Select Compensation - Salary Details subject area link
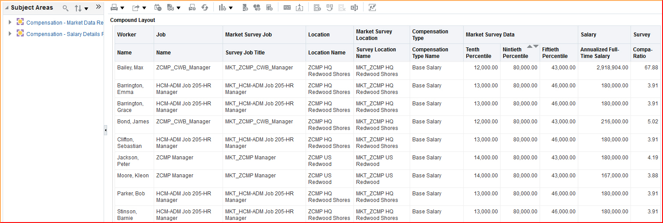This screenshot has height=223, width=663. 65,34
